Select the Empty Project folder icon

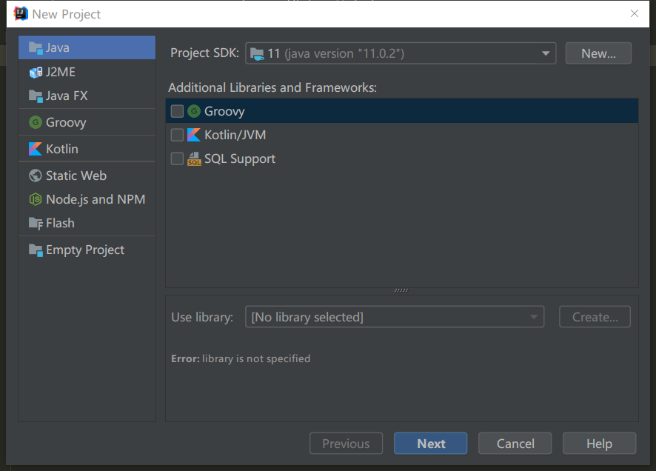[35, 250]
